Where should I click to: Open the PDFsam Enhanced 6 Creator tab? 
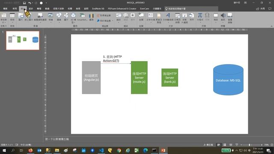(122, 9)
